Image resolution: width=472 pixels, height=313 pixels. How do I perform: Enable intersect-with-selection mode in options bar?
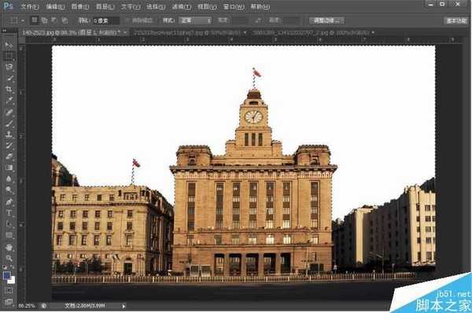(x=65, y=20)
